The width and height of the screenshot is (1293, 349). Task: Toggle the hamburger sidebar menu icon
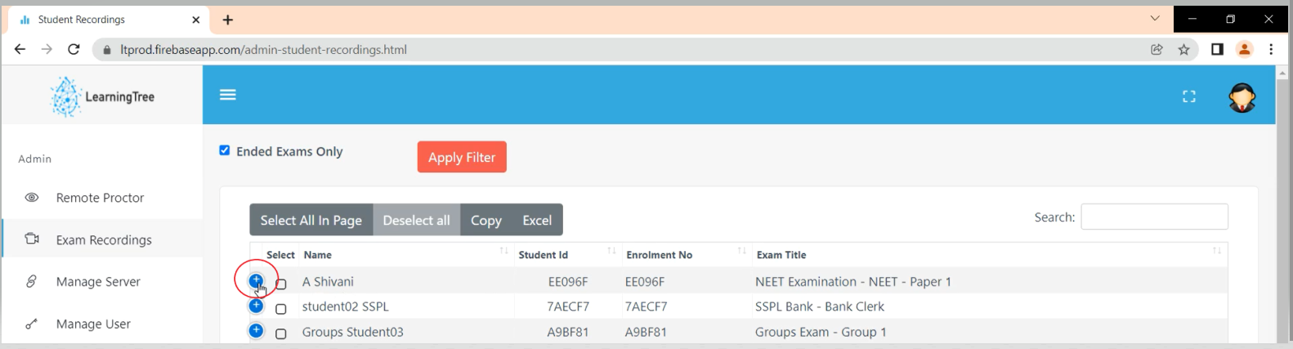tap(228, 95)
